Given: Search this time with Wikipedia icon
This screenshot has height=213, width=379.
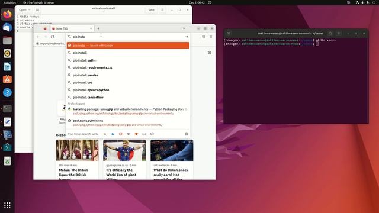Looking at the screenshot, I should pos(129,134).
